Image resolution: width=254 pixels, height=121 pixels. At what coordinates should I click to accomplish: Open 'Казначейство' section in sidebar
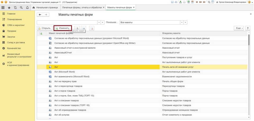tap(14, 48)
